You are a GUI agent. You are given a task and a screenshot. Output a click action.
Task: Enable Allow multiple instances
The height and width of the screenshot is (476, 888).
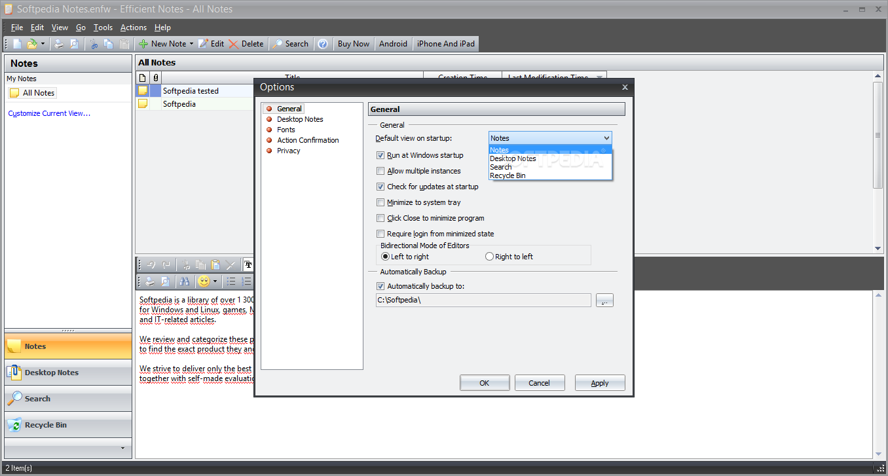tap(380, 171)
